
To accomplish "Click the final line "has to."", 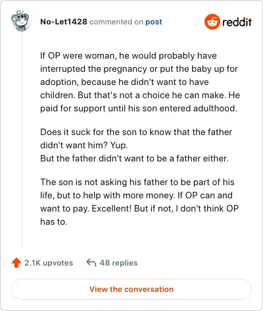I will (x=53, y=221).
